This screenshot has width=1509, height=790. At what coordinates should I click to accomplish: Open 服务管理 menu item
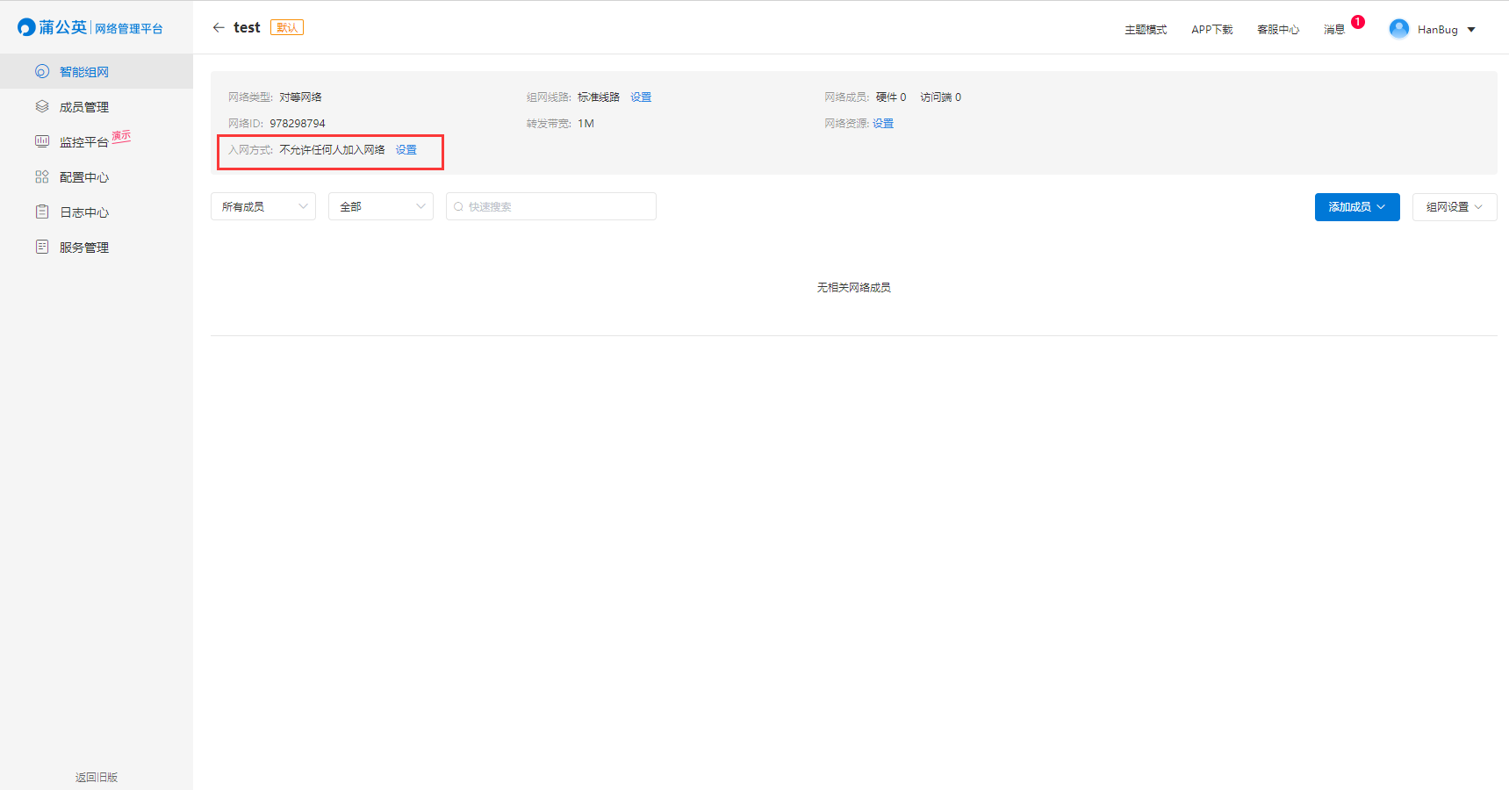coord(97,248)
